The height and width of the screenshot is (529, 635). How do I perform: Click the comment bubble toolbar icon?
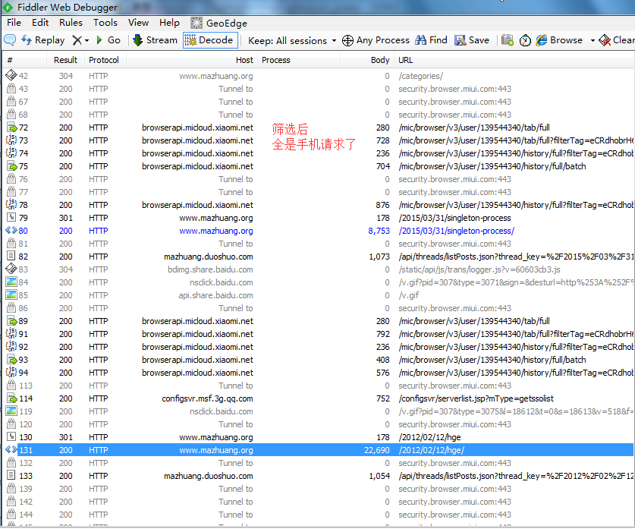(x=11, y=40)
